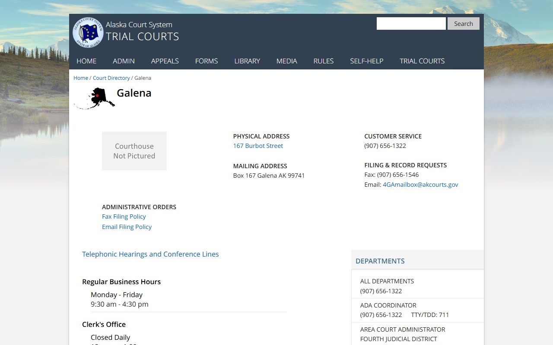Image resolution: width=553 pixels, height=345 pixels.
Task: Click the Box 167 Galena AK 99741 text
Action: tap(269, 176)
